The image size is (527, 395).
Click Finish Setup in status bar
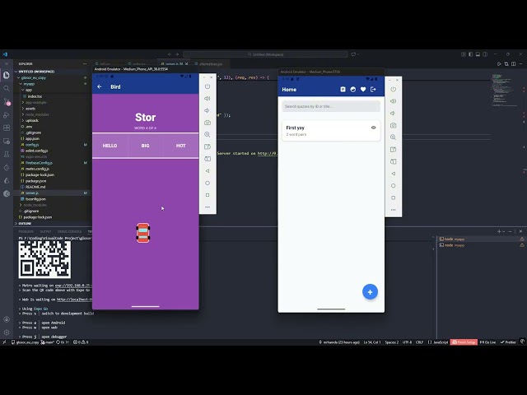(x=464, y=342)
